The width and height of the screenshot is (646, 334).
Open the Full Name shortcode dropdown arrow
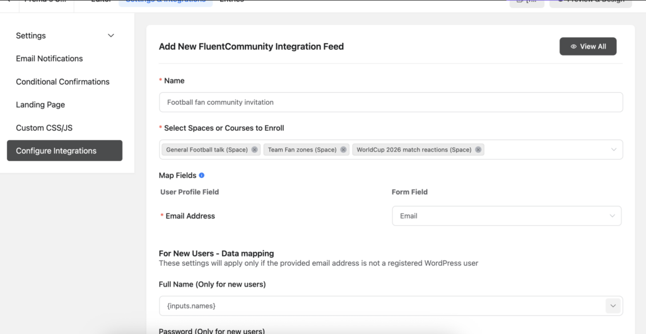[x=613, y=306]
